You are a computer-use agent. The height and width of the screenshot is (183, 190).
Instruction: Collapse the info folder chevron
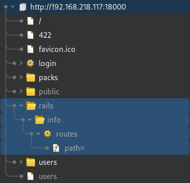click(30, 119)
